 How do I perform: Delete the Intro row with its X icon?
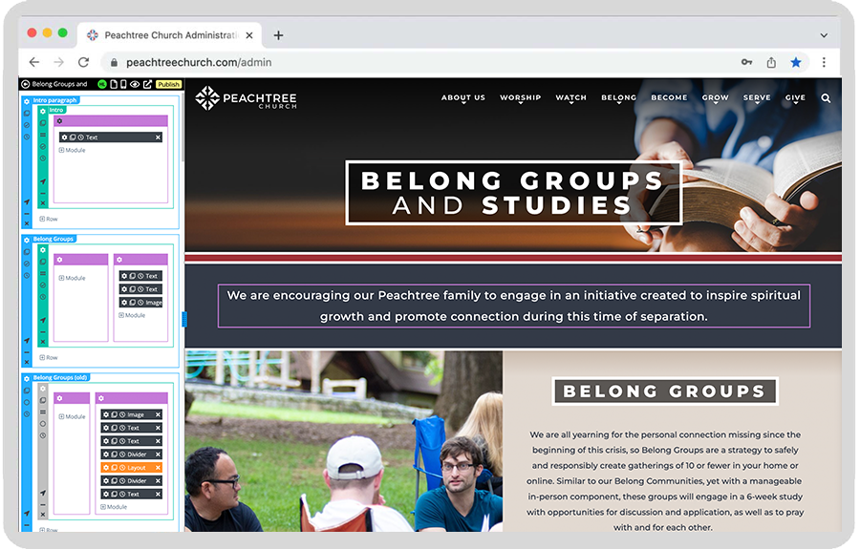coord(43,203)
